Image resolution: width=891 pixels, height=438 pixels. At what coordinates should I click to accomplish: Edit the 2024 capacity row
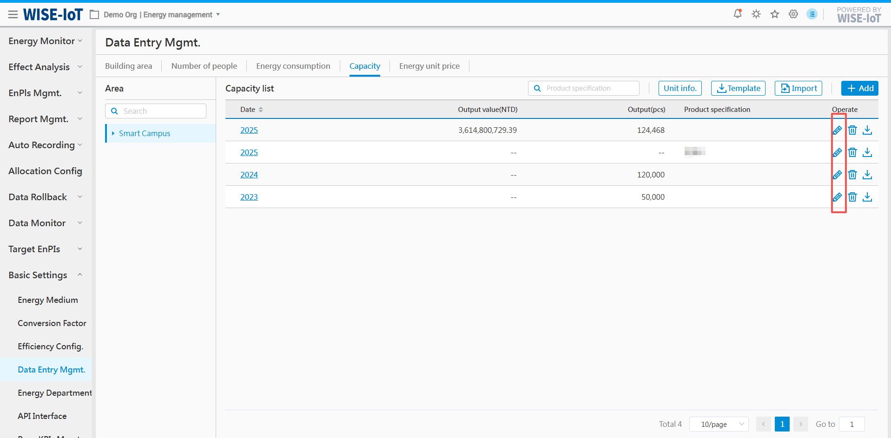click(837, 175)
